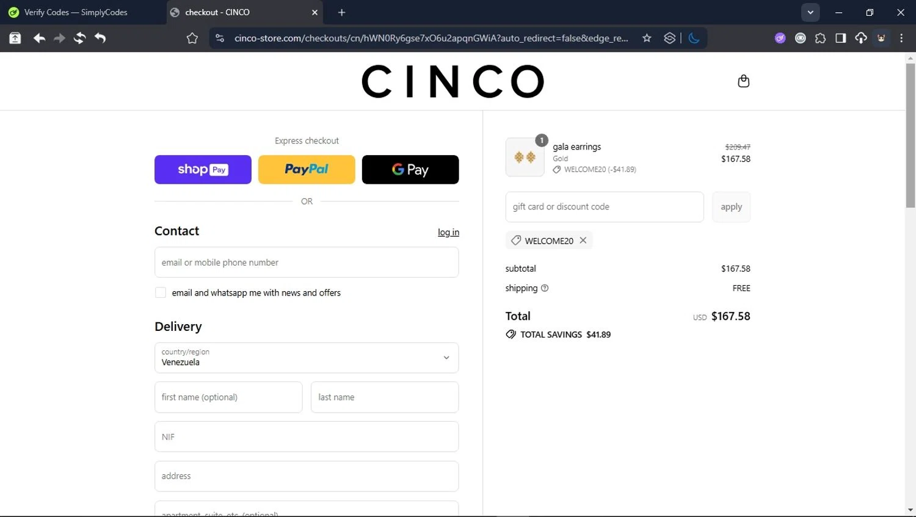Check email and whatsapp news offers box
Image resolution: width=916 pixels, height=517 pixels.
[161, 293]
